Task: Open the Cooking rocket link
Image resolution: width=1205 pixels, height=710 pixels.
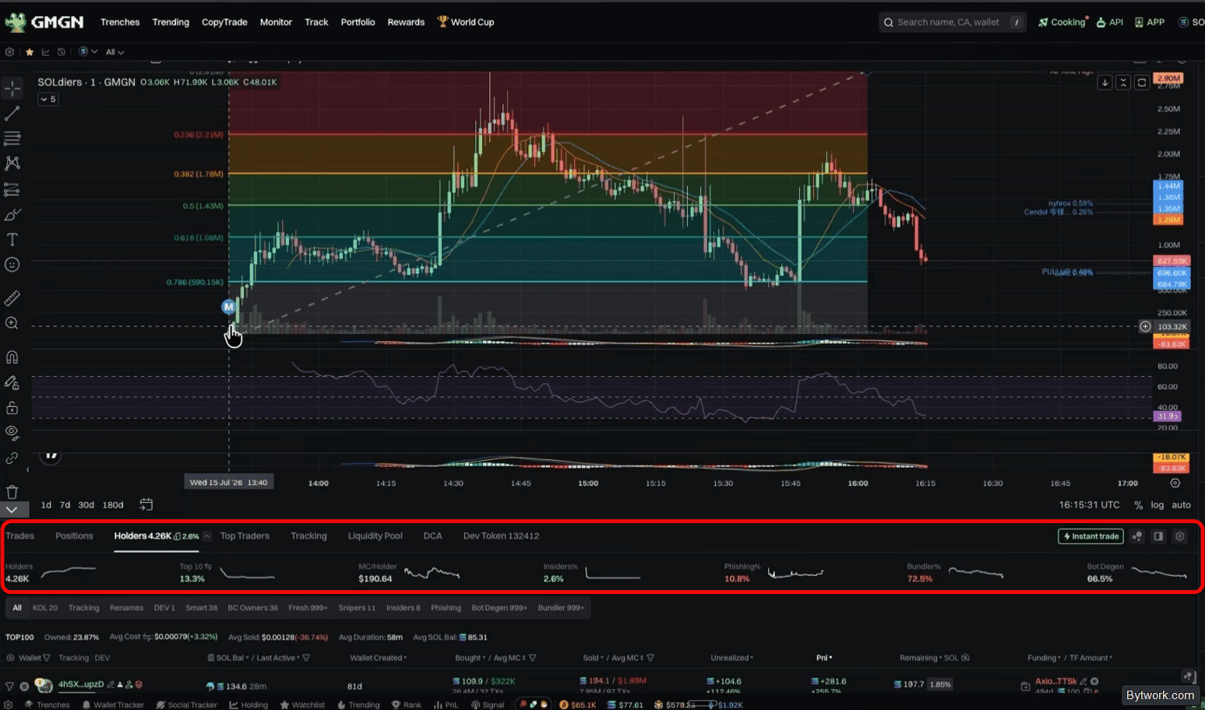Action: [1062, 22]
